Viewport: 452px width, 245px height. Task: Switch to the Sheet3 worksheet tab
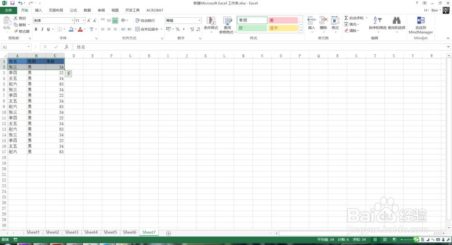[x=71, y=232]
